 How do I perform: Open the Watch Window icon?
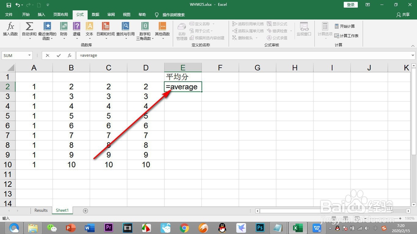pyautogui.click(x=304, y=26)
